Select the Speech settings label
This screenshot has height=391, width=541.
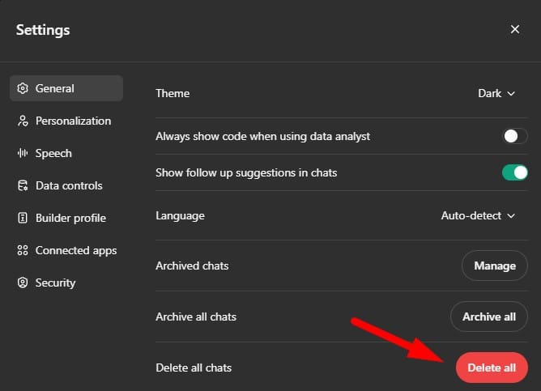[x=53, y=153]
